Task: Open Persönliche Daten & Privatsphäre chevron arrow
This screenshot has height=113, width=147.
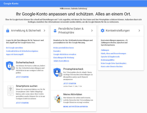Action: click(x=92, y=30)
